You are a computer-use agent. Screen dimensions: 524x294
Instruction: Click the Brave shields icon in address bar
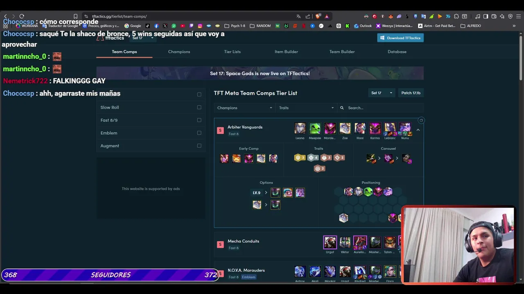tap(318, 16)
